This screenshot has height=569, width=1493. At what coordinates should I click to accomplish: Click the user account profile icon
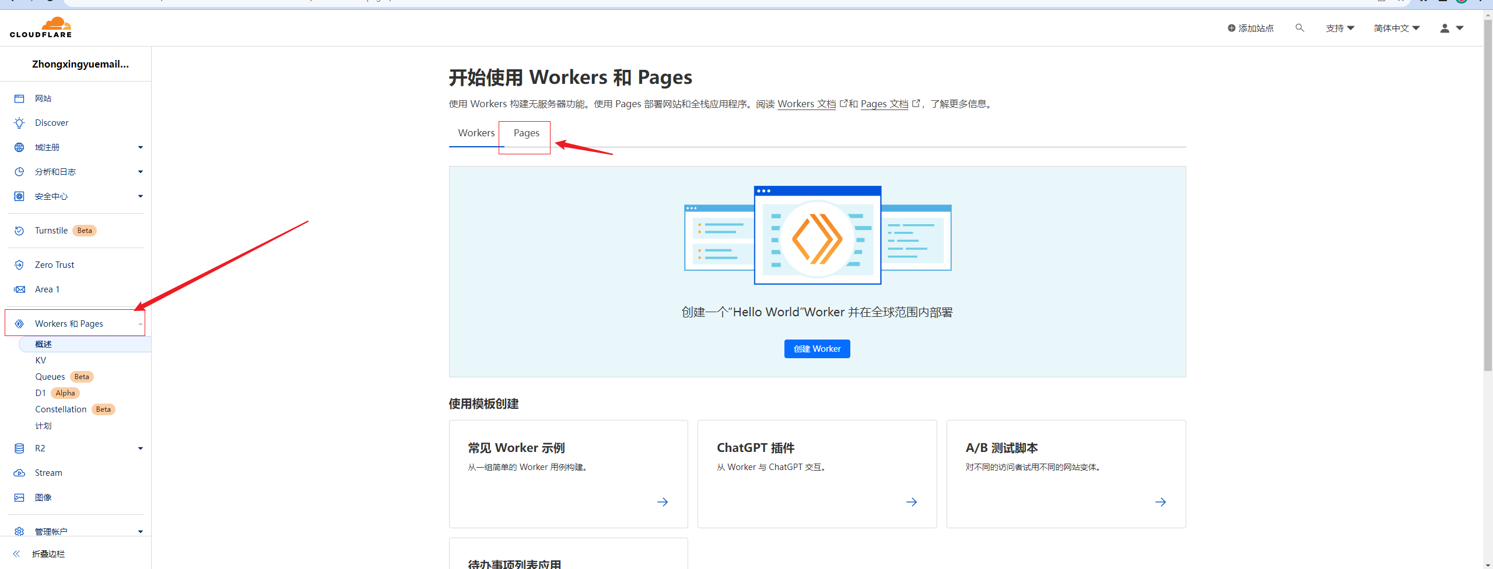(x=1445, y=28)
